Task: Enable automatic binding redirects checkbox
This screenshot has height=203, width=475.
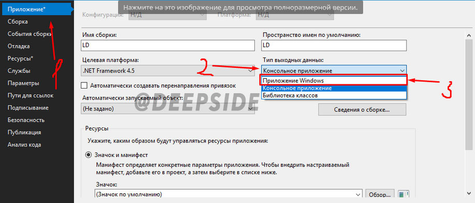Action: tap(84, 86)
